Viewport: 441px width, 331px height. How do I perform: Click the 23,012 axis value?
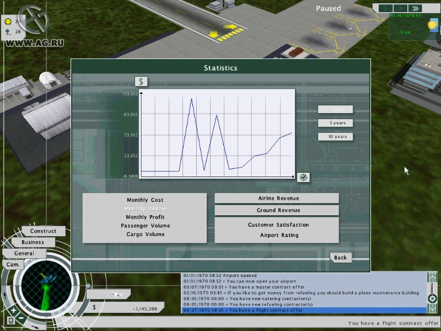[131, 156]
